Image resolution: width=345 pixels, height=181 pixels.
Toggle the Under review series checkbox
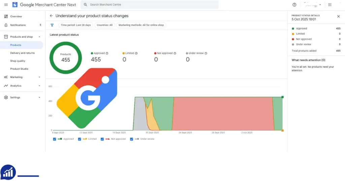[x=131, y=139]
